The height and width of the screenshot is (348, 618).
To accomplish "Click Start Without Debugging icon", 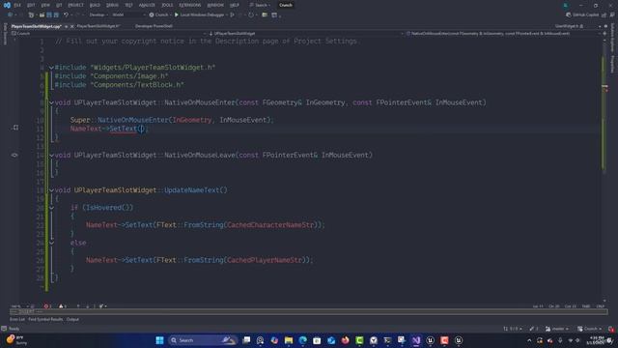I will click(232, 15).
